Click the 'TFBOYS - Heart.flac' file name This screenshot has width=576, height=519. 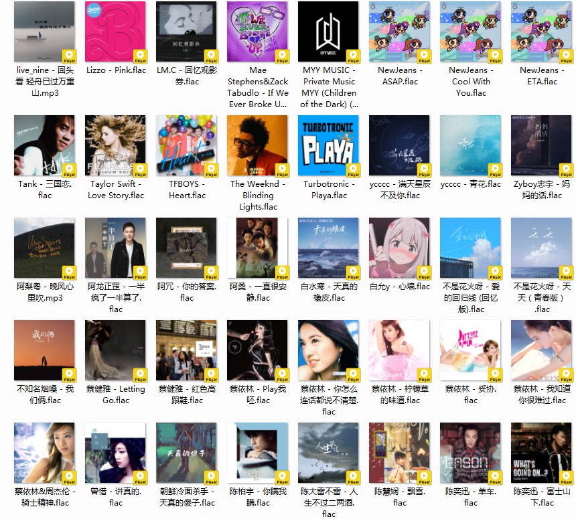tap(187, 190)
